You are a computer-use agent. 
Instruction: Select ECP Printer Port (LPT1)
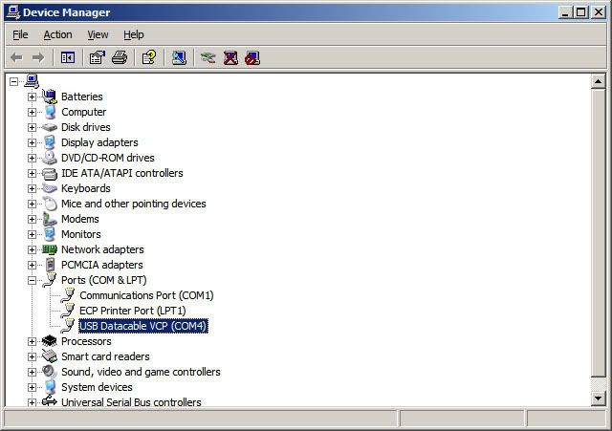(x=132, y=311)
